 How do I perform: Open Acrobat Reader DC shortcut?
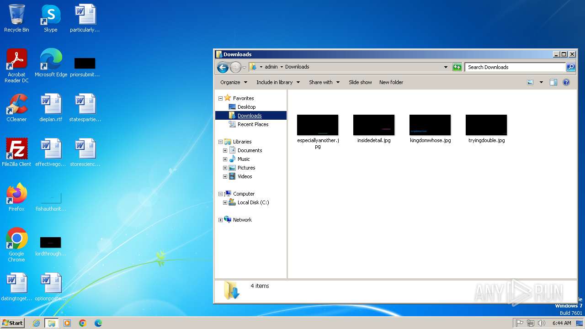click(16, 66)
